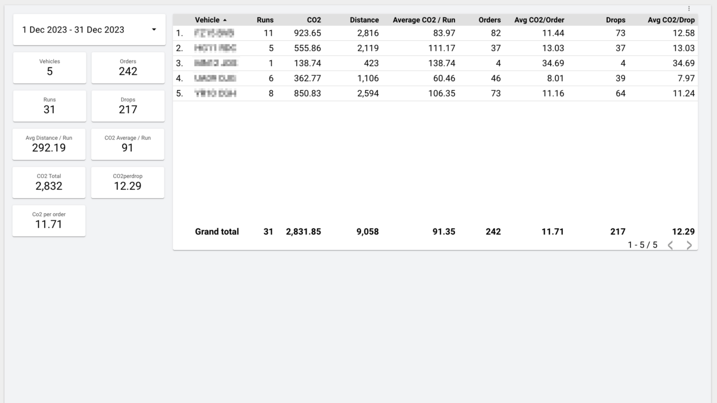Image resolution: width=717 pixels, height=403 pixels.
Task: Click blurred vehicle name in row 3
Action: pos(216,63)
